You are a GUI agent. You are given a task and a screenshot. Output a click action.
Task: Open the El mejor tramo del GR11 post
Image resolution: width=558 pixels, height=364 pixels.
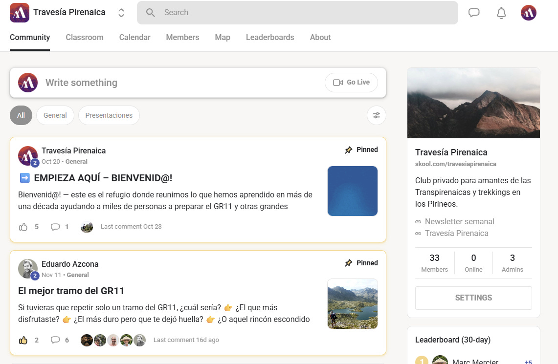coord(71,291)
